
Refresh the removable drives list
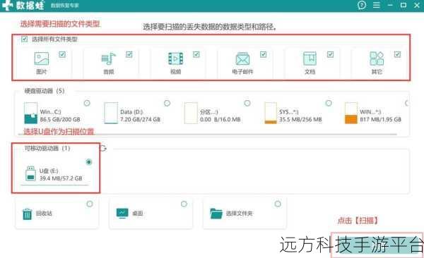pos(103,148)
